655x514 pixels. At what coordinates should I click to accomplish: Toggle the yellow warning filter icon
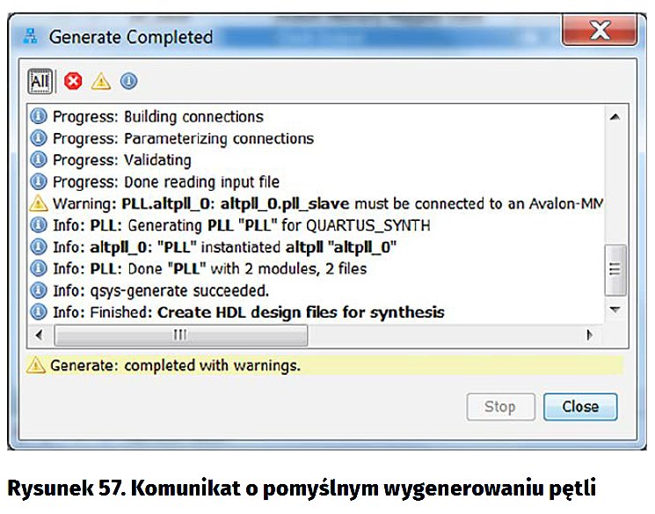point(100,81)
